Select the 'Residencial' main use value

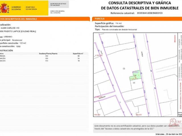pos(17,40)
